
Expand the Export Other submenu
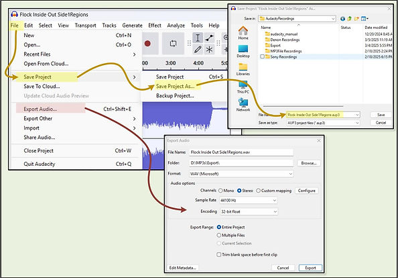134,119
